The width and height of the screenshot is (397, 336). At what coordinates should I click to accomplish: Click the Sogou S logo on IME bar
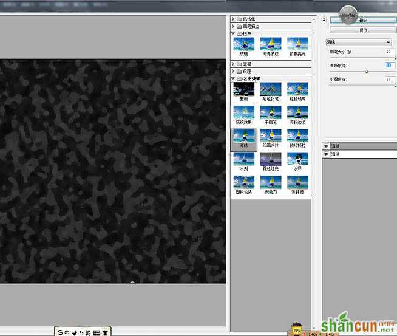pos(60,332)
